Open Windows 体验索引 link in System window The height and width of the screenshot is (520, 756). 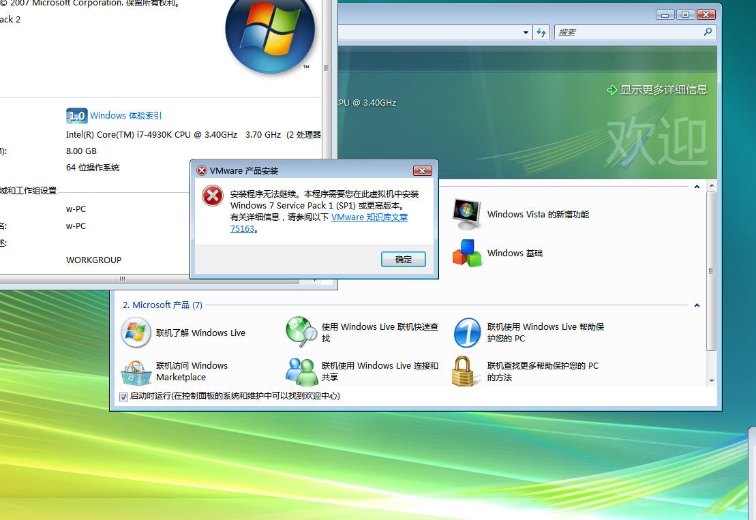tap(126, 116)
